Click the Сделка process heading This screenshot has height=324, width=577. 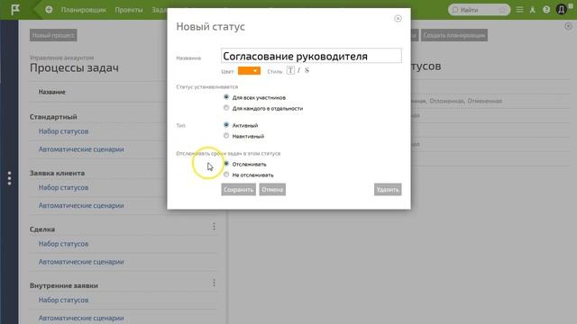[x=42, y=229]
